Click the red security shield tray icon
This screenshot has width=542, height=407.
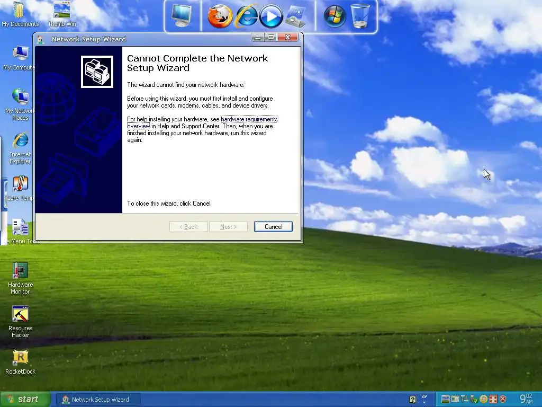pos(503,399)
